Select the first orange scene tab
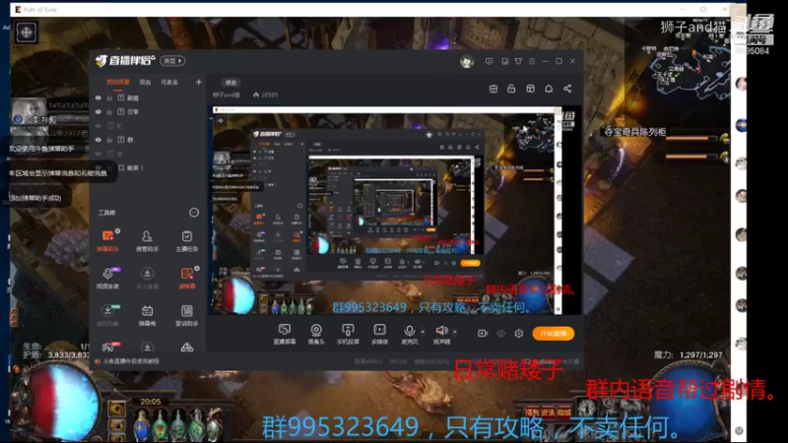Viewport: 788px width, 443px height. [117, 82]
